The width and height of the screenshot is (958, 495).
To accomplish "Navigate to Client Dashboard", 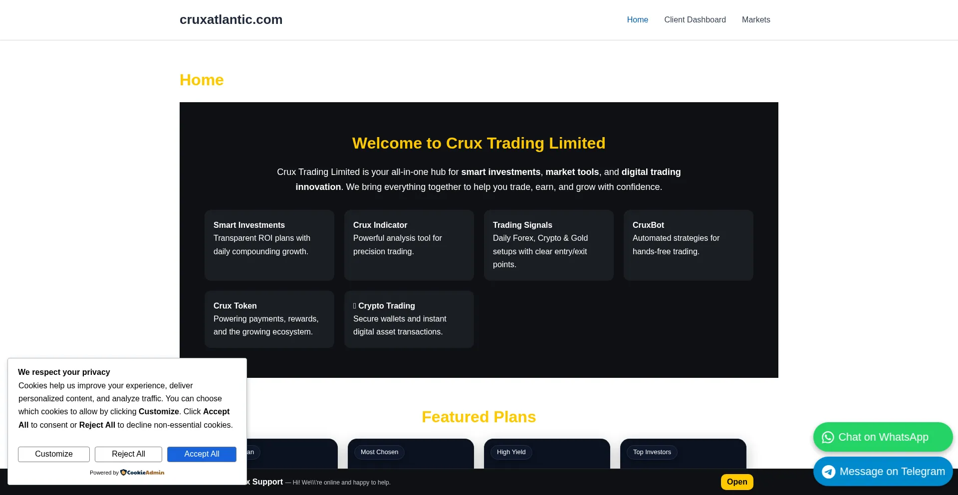I will [695, 19].
